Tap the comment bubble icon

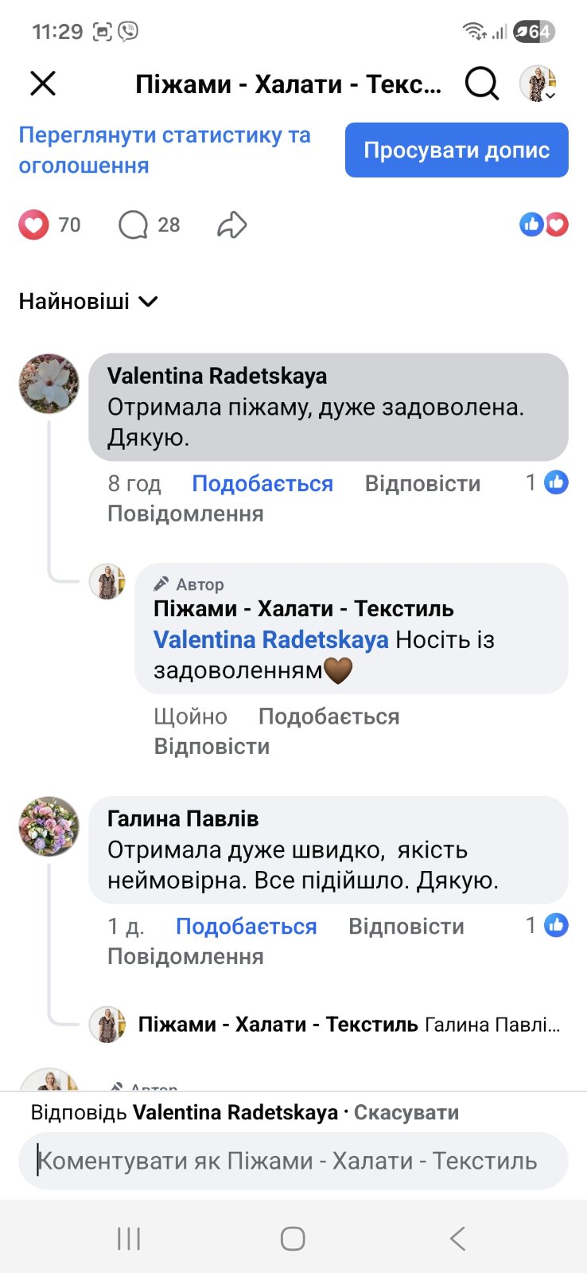(134, 225)
